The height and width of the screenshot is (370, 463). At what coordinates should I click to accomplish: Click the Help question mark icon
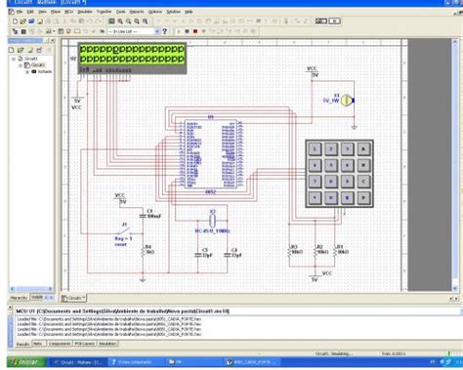click(x=165, y=31)
